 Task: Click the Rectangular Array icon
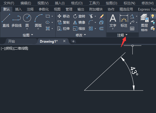coord(91,29)
